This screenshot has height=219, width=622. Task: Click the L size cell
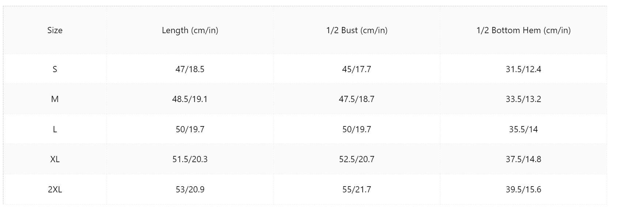point(55,129)
